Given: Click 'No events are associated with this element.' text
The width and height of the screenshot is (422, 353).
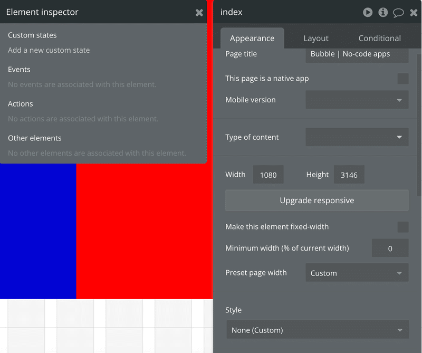Looking at the screenshot, I should 82,84.
